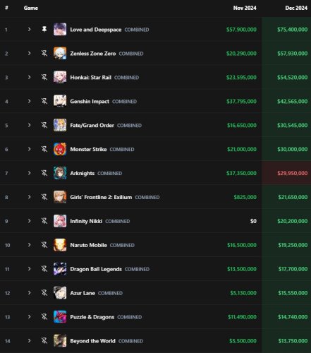Click the Genshin Impact title link
The height and width of the screenshot is (353, 311).
(x=90, y=102)
